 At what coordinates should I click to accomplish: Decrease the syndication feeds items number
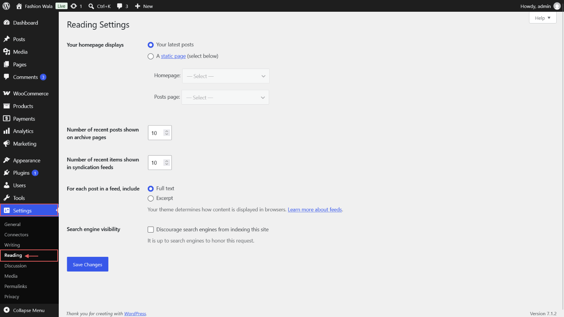coord(167,164)
